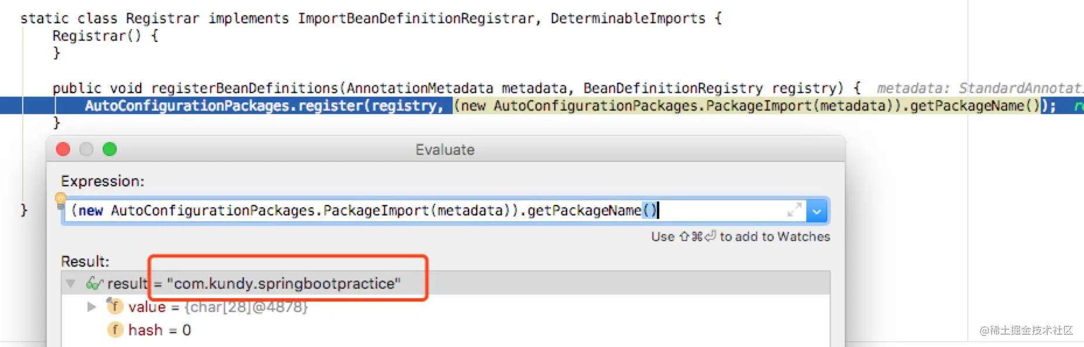Select the hash = 0 row
This screenshot has width=1084, height=347.
(x=446, y=330)
